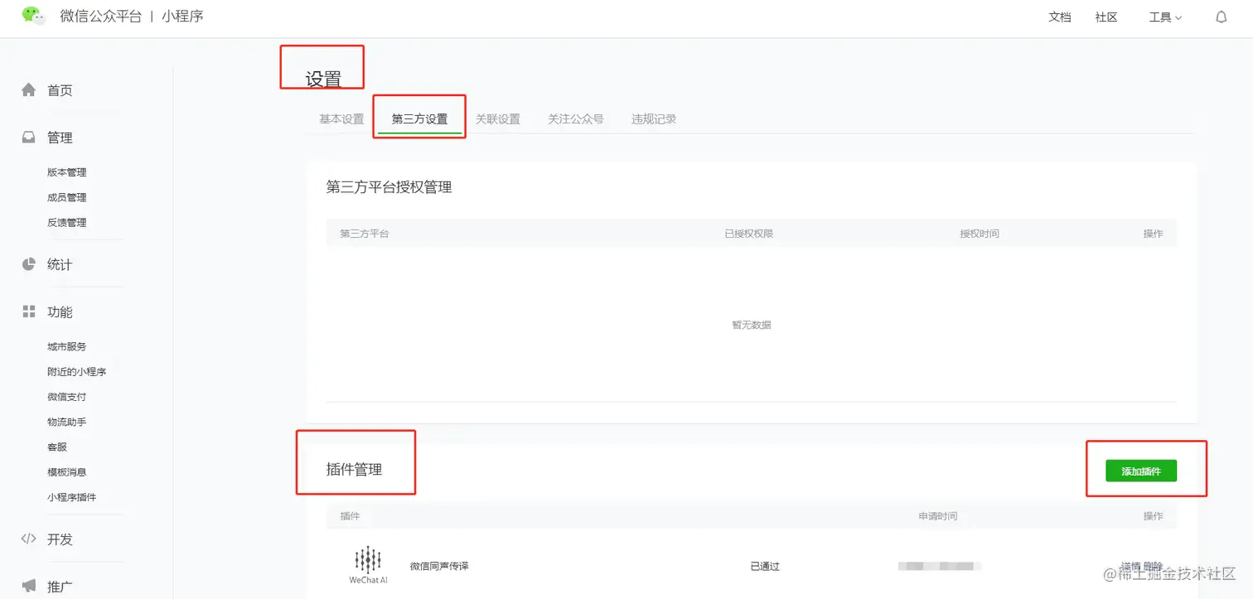
Task: Open the 关注公众号 tab
Action: (576, 118)
